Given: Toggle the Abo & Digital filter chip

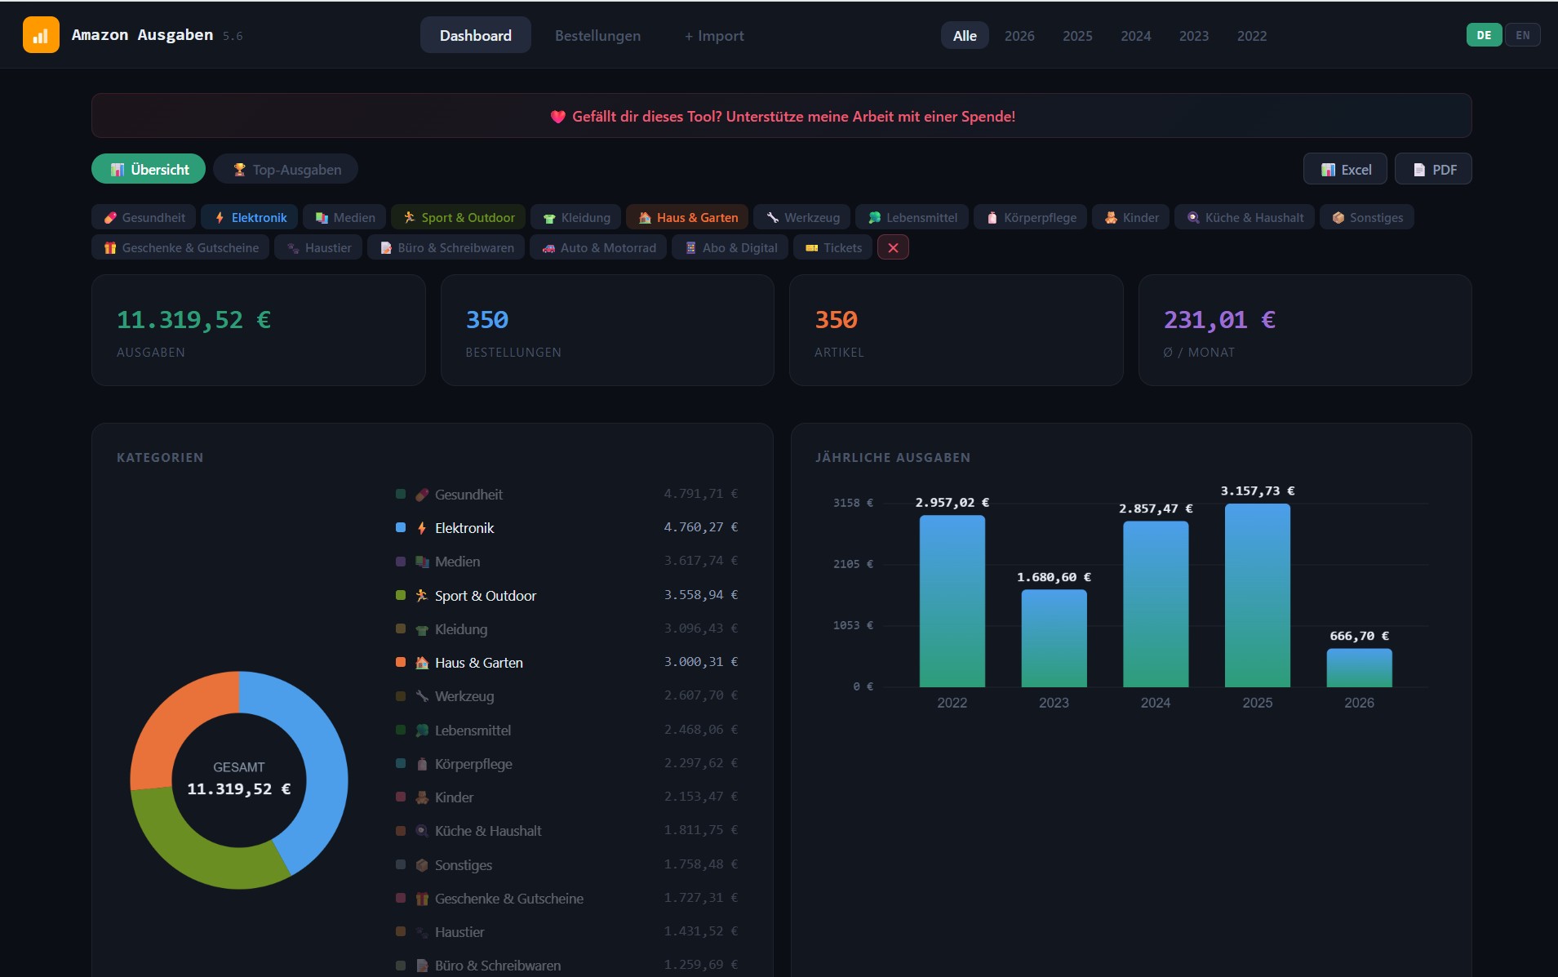Looking at the screenshot, I should pyautogui.click(x=730, y=247).
